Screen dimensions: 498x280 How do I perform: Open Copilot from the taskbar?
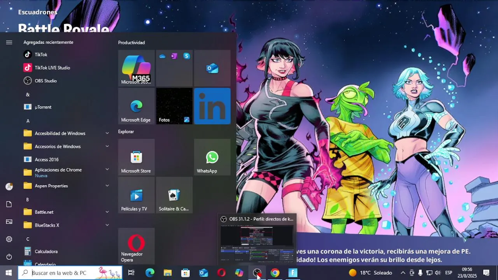click(x=239, y=273)
